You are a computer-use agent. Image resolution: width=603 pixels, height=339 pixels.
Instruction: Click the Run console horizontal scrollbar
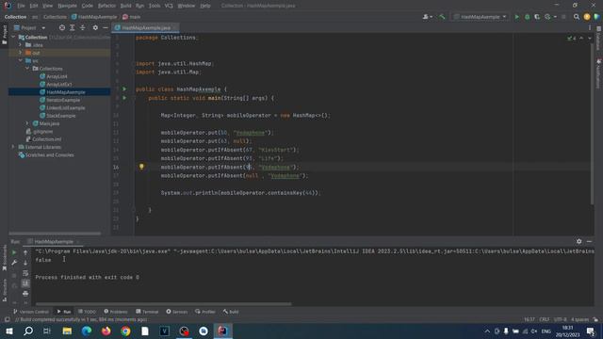[163, 304]
